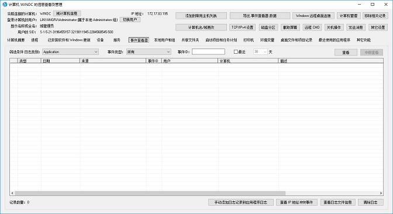Click the app icon in the title bar
The width and height of the screenshot is (393, 214).
tap(5, 5)
